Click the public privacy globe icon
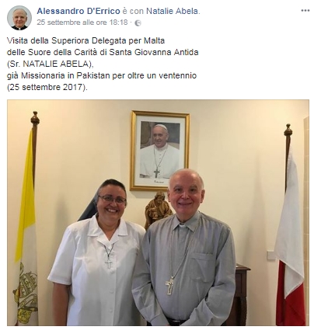 138,23
